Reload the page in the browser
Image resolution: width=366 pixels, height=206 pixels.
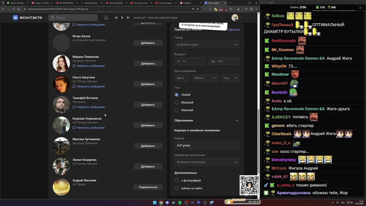[x=14, y=9]
